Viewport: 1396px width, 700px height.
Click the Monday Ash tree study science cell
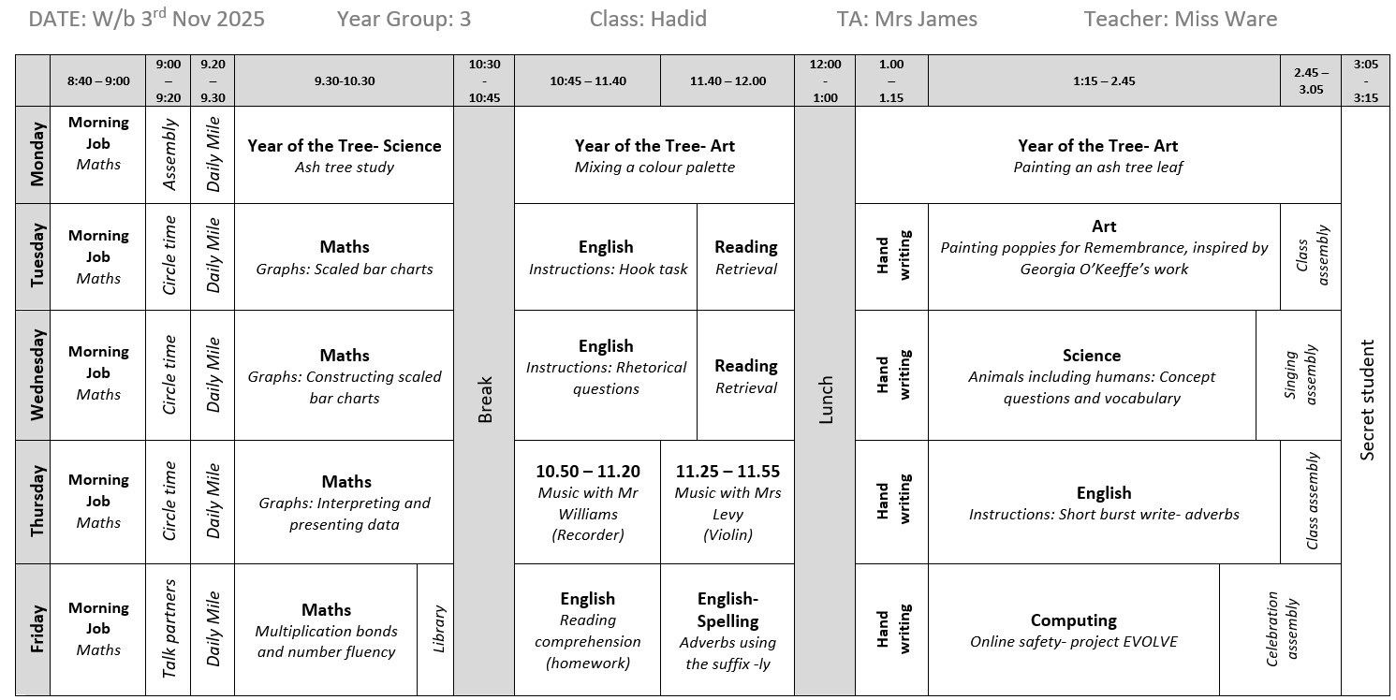pos(344,155)
